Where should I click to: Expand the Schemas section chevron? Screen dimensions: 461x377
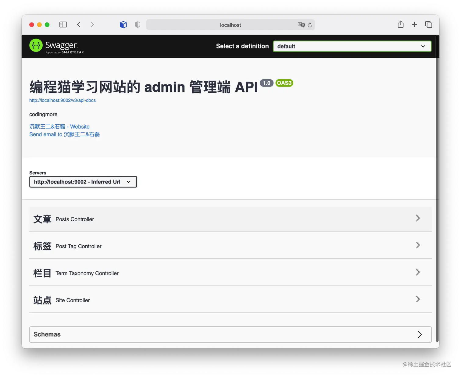tap(420, 335)
